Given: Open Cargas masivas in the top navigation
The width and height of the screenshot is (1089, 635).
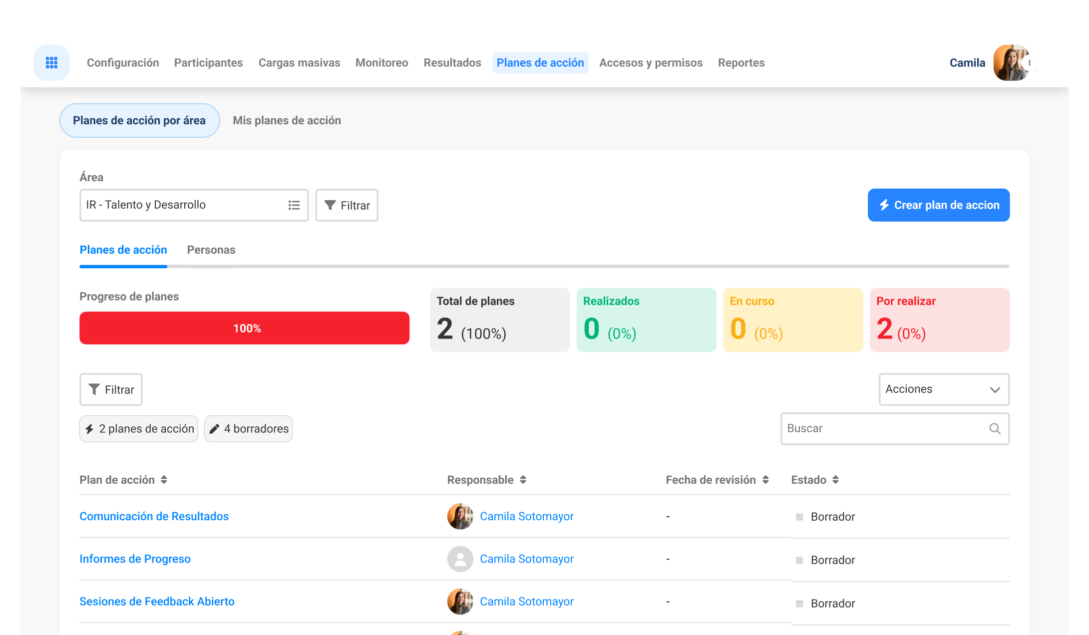Looking at the screenshot, I should 299,63.
